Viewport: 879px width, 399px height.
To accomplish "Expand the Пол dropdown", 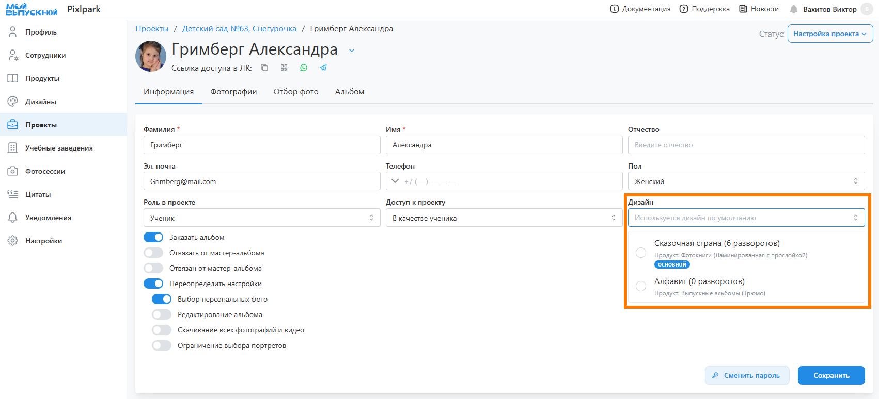I will [746, 181].
